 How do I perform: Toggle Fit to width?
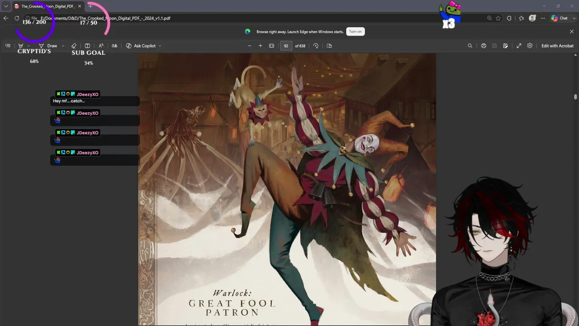click(x=271, y=46)
